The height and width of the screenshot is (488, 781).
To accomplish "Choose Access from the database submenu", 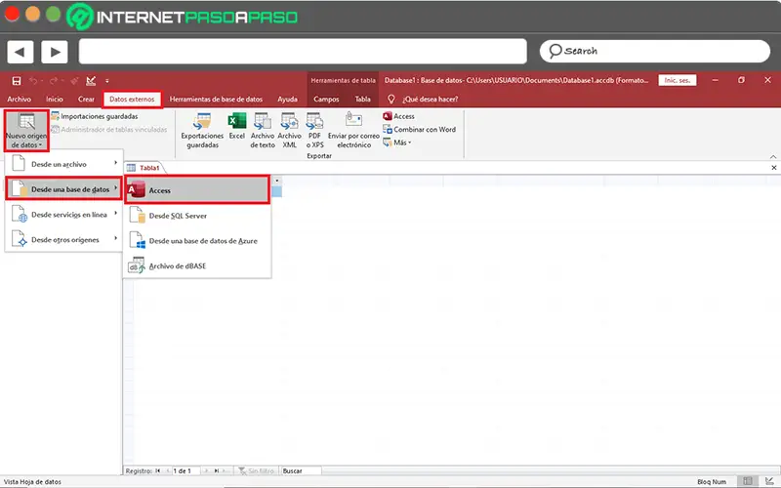I will click(197, 189).
